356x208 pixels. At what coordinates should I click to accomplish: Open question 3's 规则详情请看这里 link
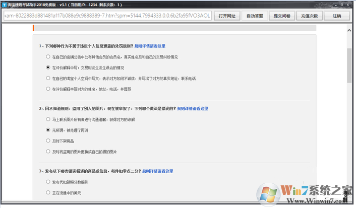pos(157,171)
